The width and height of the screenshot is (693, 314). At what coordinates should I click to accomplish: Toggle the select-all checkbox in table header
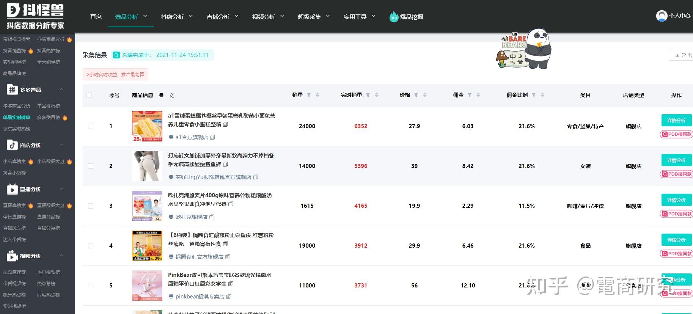(89, 95)
